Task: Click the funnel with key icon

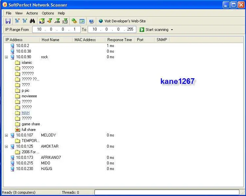Action: point(65,21)
